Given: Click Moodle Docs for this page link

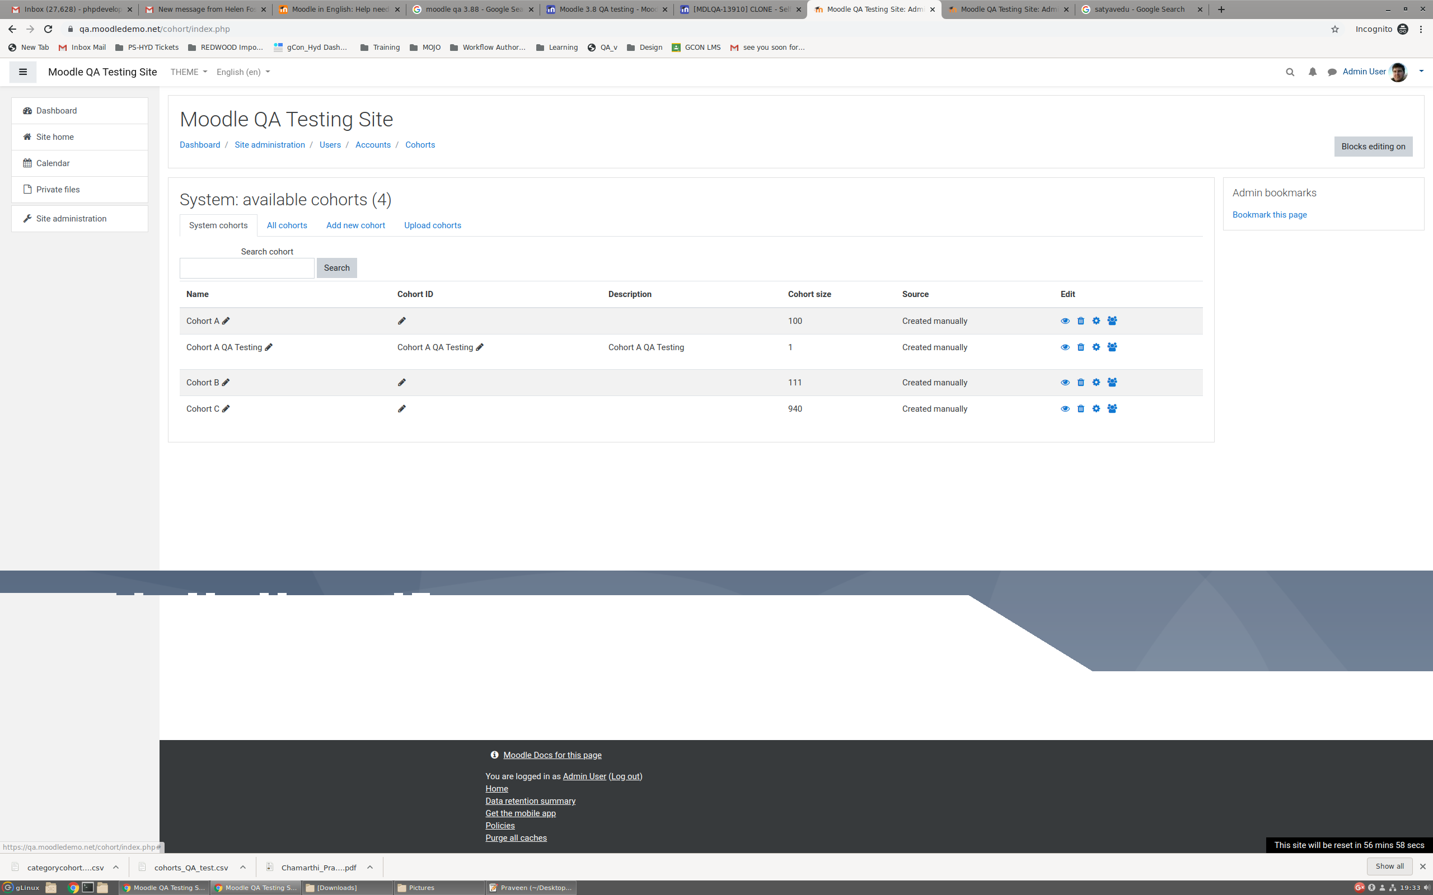Looking at the screenshot, I should coord(552,755).
